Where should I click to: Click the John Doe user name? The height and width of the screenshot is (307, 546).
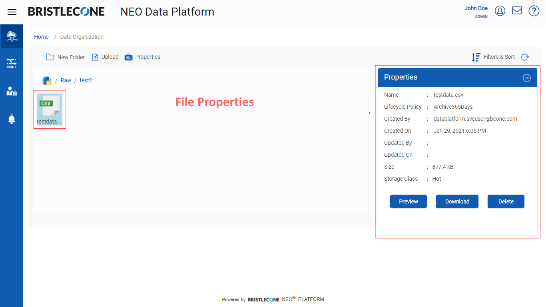tap(476, 8)
